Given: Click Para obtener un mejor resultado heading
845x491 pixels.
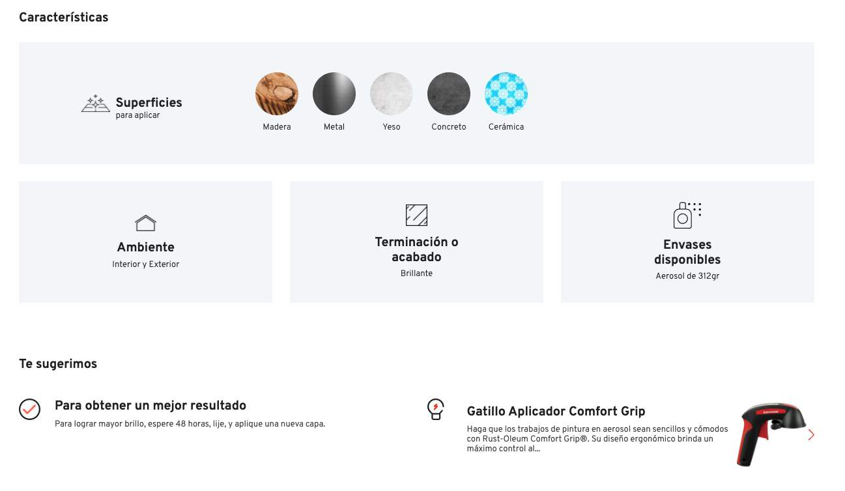Looking at the screenshot, I should point(150,405).
